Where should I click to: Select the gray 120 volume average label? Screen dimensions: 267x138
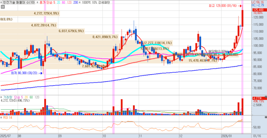point(37,97)
